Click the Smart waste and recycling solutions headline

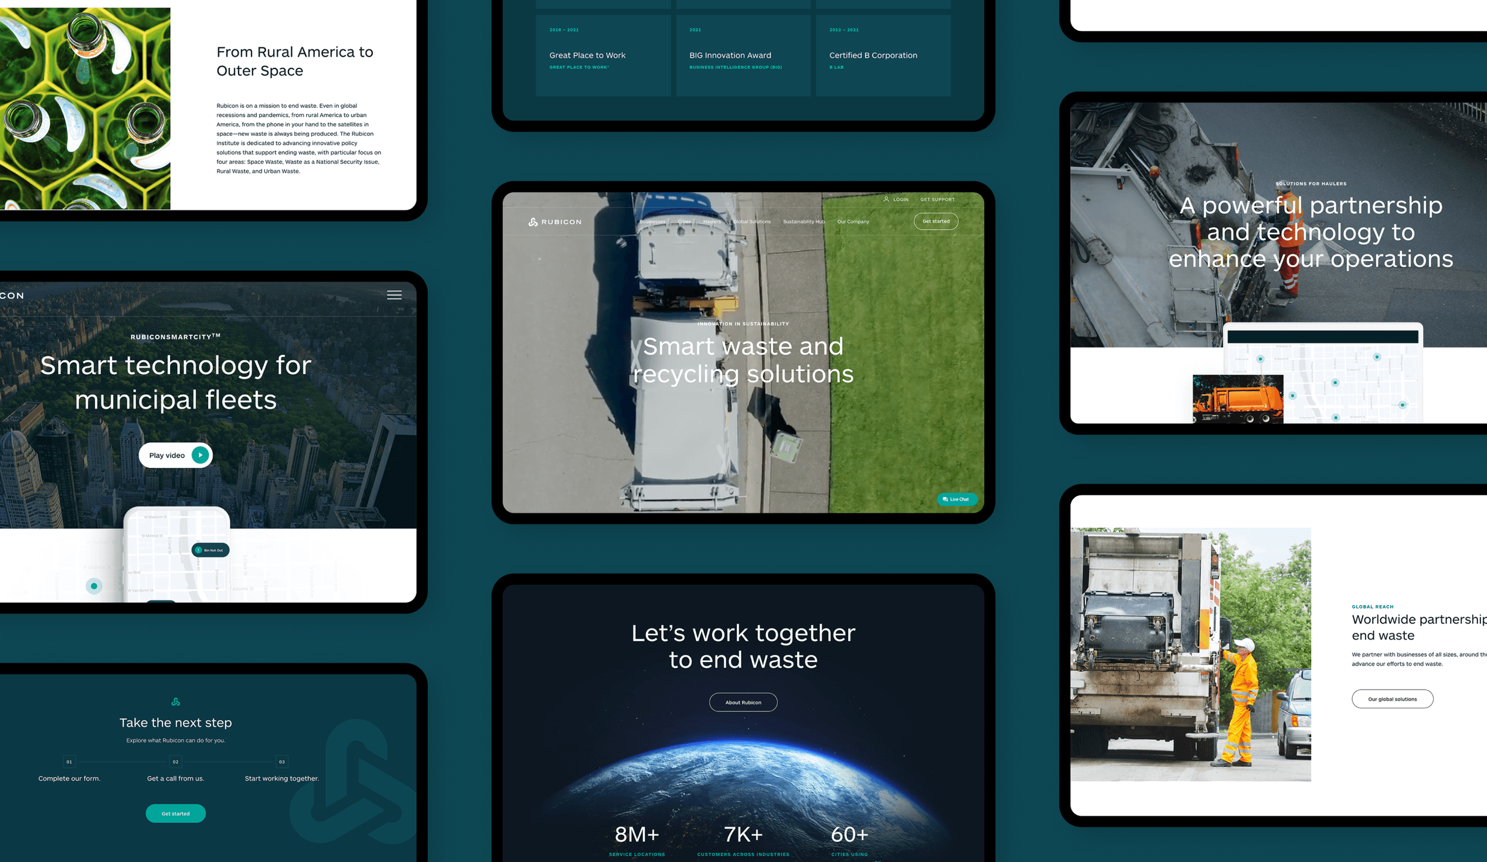tap(743, 360)
